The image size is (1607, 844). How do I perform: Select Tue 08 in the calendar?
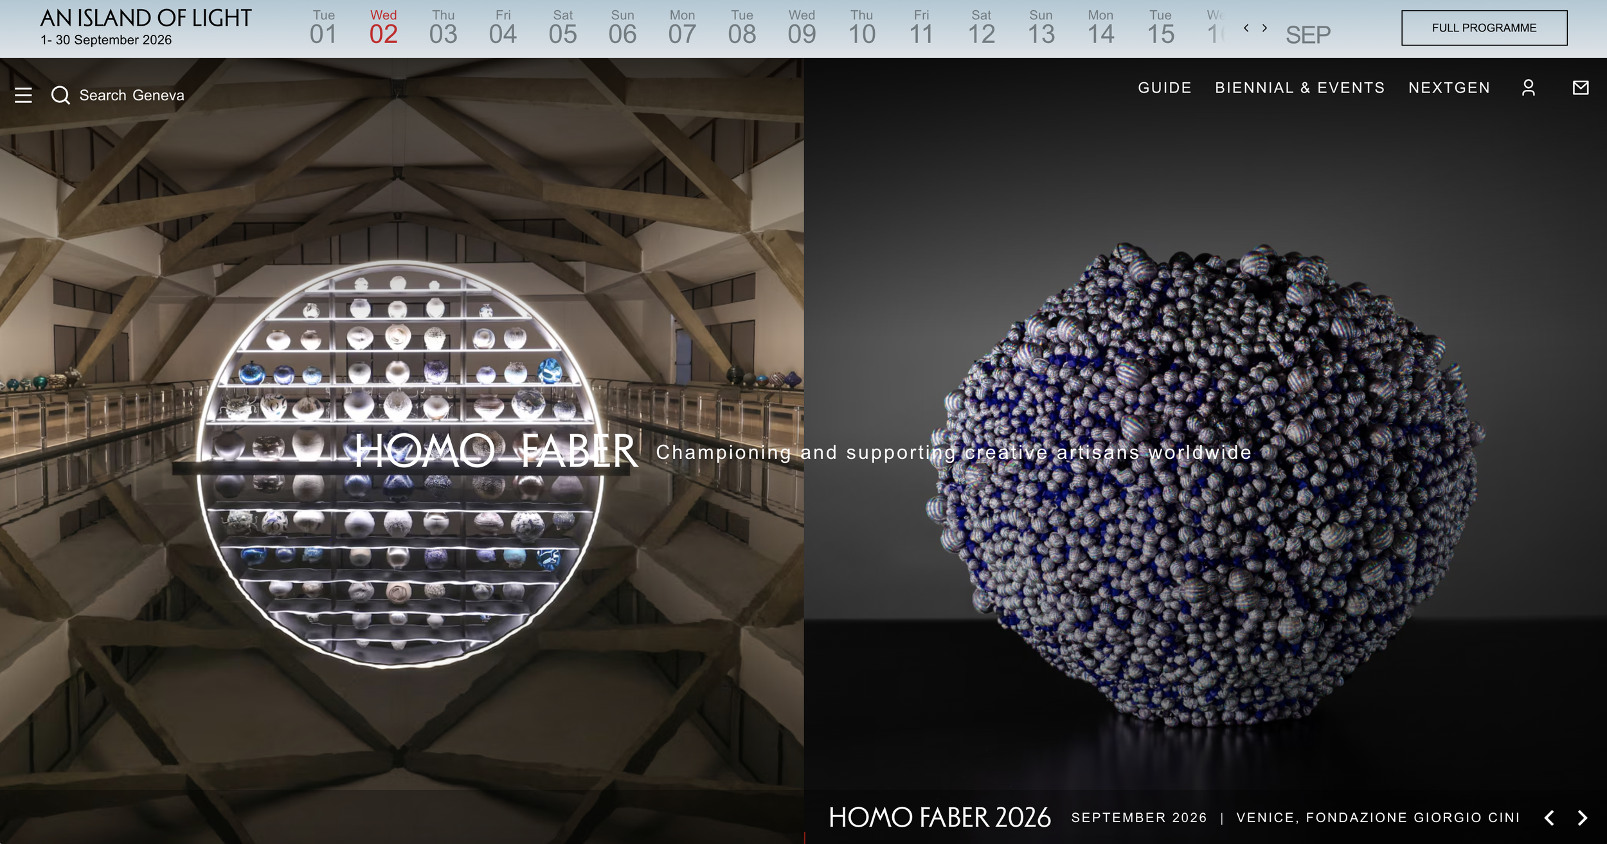point(742,28)
